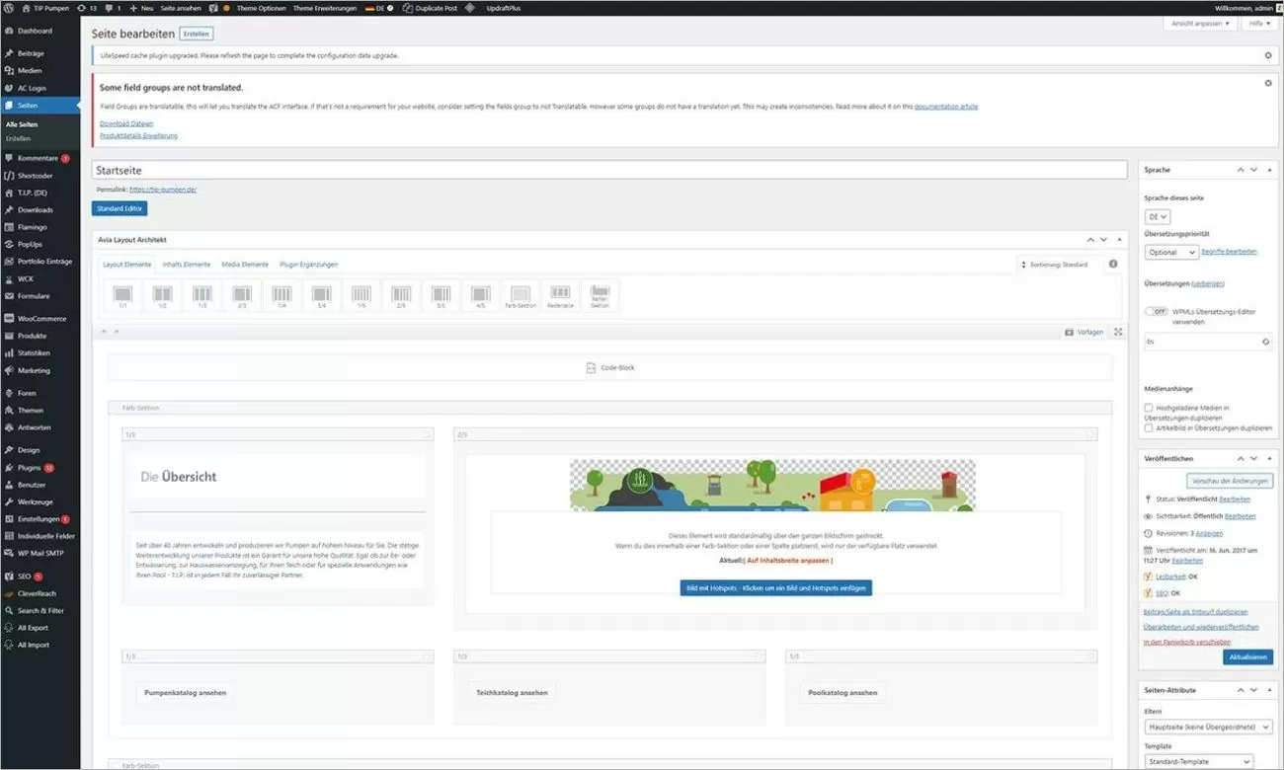This screenshot has height=770, width=1284.
Task: Open the Vorlagen templates panel
Action: [x=1083, y=332]
